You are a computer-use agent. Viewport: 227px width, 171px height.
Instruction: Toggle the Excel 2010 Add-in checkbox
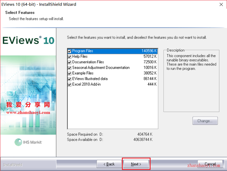tap(69, 85)
